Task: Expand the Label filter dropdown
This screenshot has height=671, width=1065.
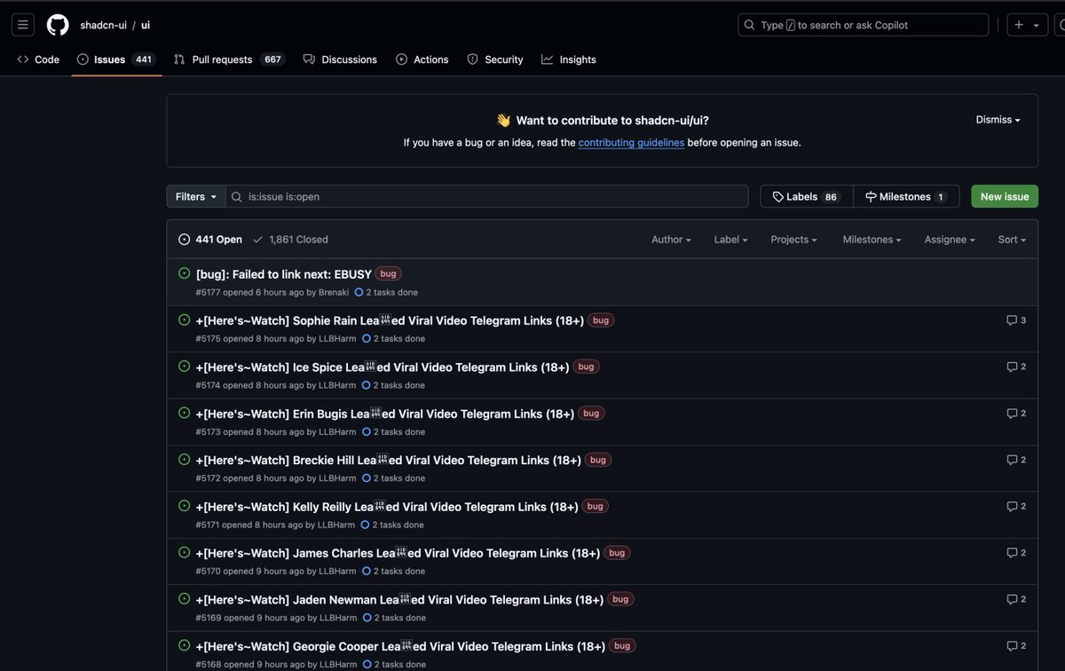Action: click(731, 240)
